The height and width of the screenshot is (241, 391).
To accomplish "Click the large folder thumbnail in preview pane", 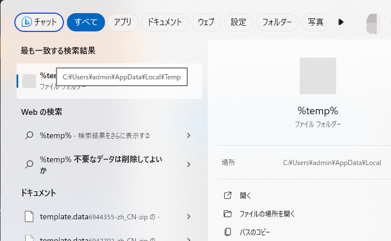I will [318, 76].
